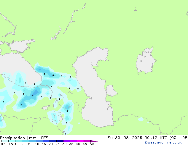Open the weatheronline.co.uk copyright link
The width and height of the screenshot is (188, 145).
point(163,142)
